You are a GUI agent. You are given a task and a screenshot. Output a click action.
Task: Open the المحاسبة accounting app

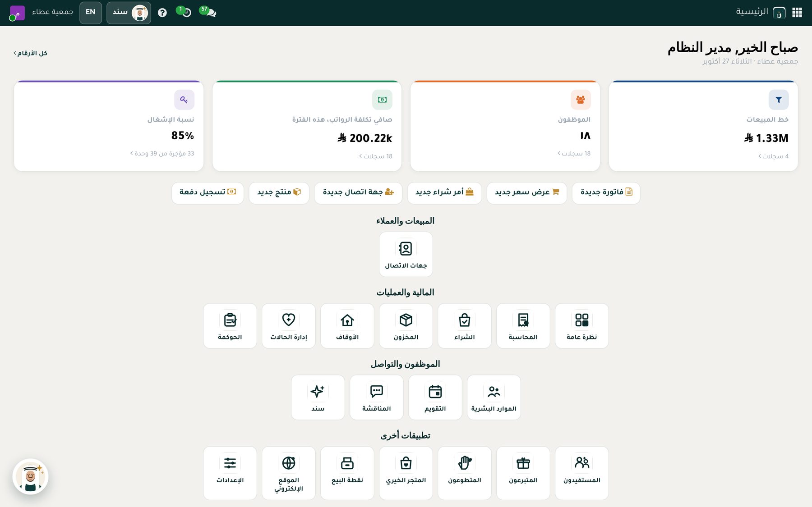pos(523,326)
